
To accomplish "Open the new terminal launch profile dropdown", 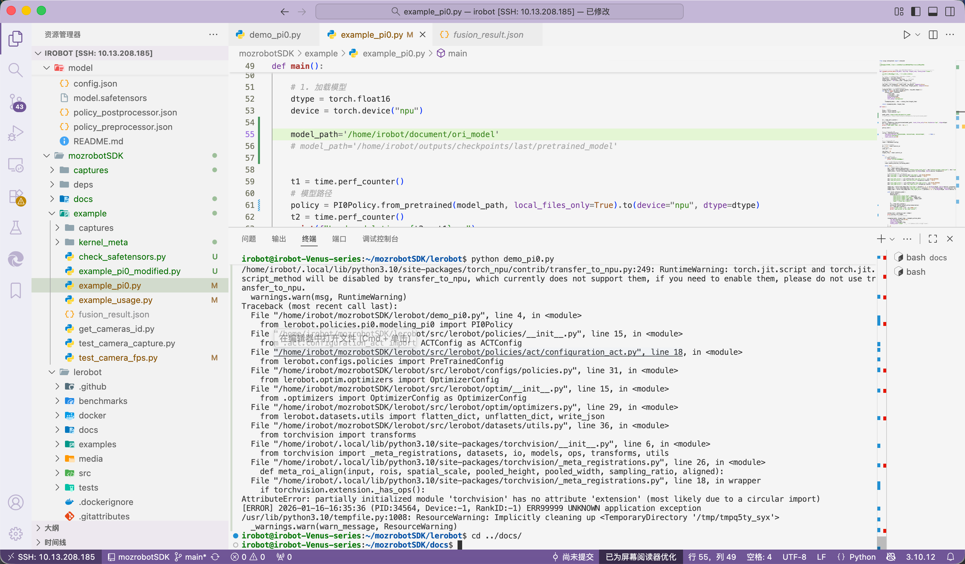I will tap(892, 239).
